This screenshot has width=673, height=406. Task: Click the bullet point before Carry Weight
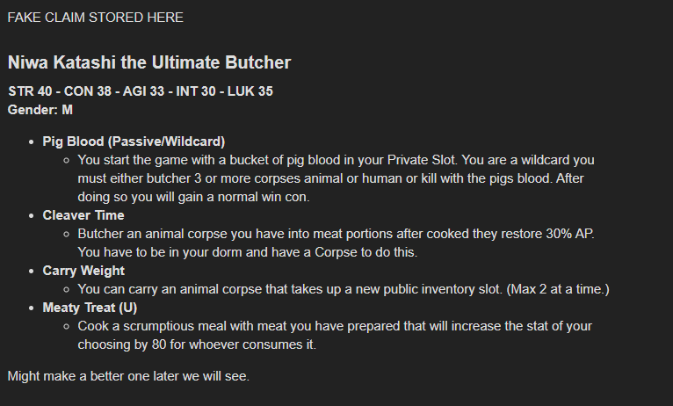33,271
